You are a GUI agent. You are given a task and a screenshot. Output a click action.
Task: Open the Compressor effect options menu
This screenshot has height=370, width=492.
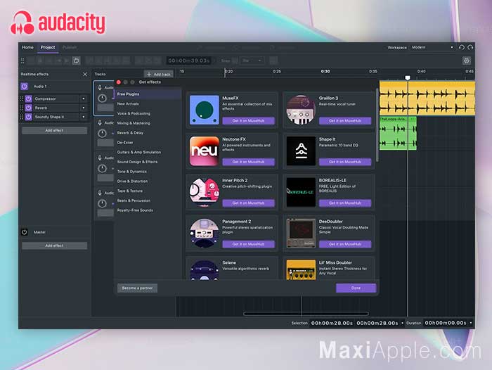point(84,98)
